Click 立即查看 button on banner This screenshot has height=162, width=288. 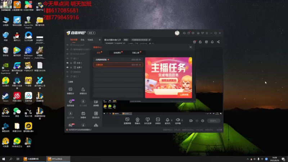(x=184, y=95)
